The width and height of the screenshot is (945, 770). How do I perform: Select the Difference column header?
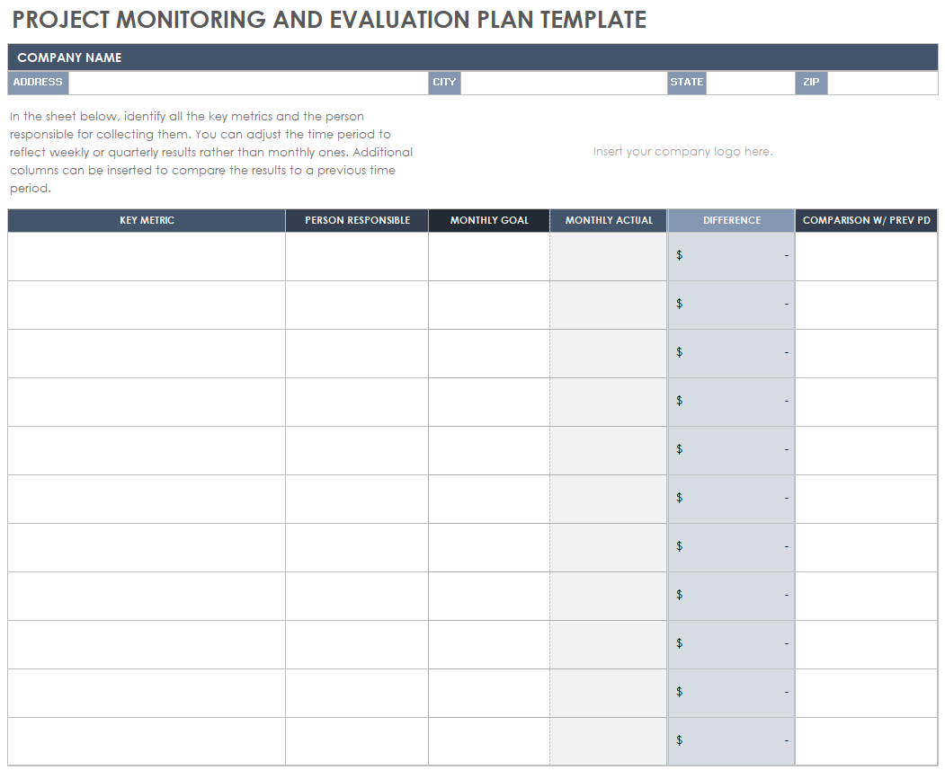pyautogui.click(x=731, y=220)
